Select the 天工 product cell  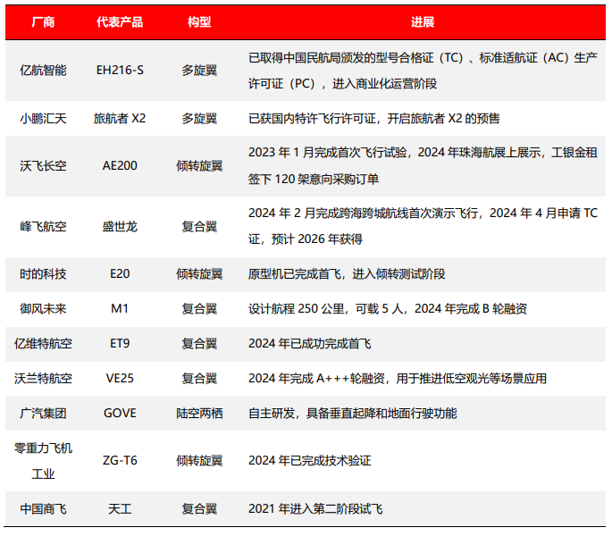point(120,509)
